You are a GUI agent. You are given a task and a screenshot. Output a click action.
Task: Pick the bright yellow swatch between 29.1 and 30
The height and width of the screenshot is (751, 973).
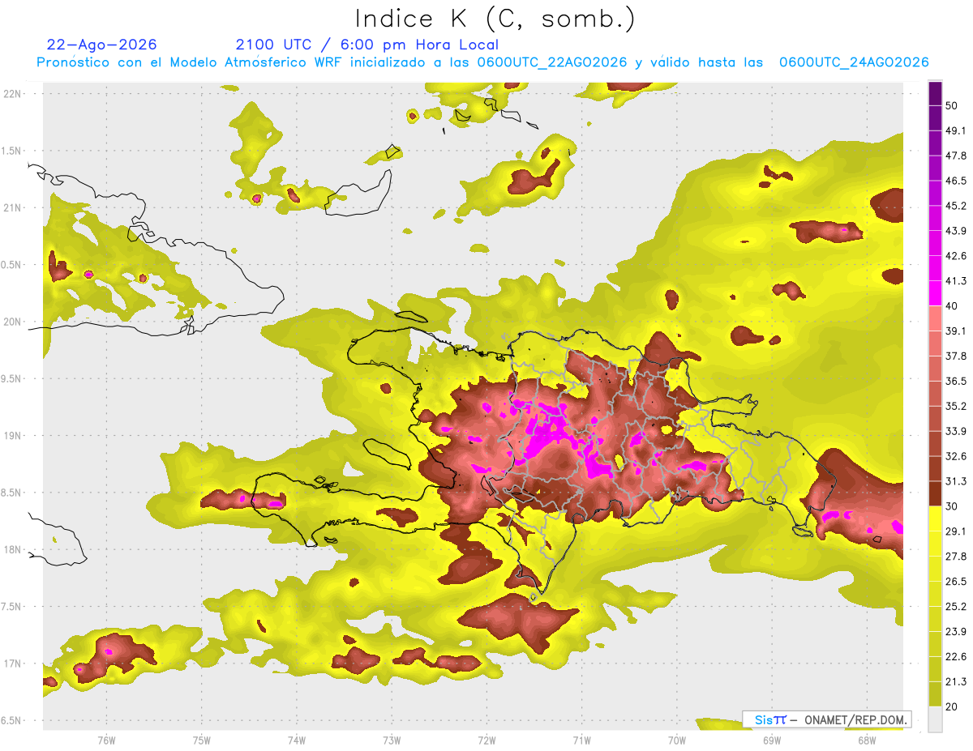point(935,519)
